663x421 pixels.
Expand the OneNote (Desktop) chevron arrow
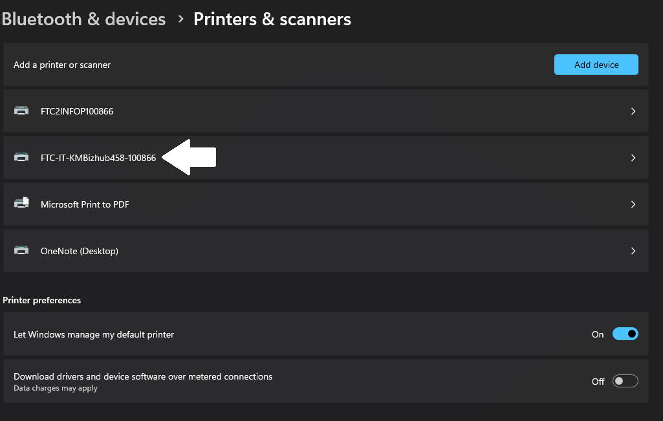coord(633,251)
